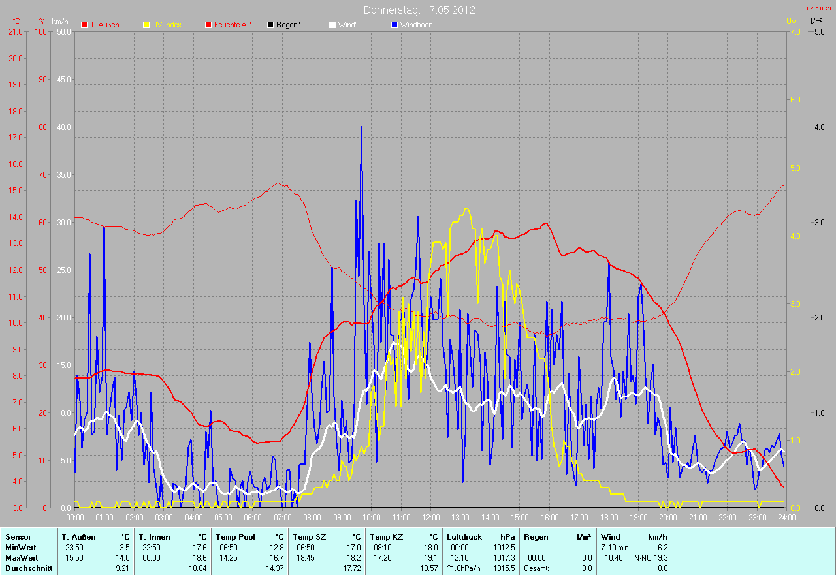The height and width of the screenshot is (575, 836).
Task: Click the red Feuchte A. legend swatch
Action: [208, 25]
